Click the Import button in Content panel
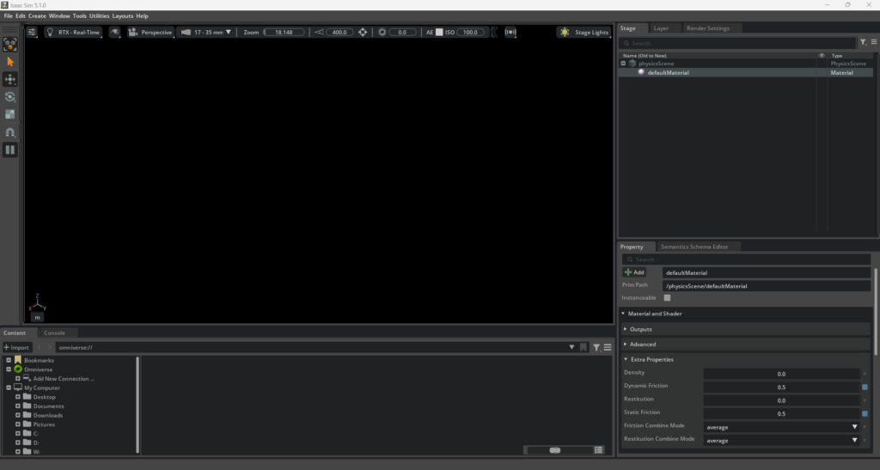Image resolution: width=880 pixels, height=470 pixels. (x=16, y=347)
